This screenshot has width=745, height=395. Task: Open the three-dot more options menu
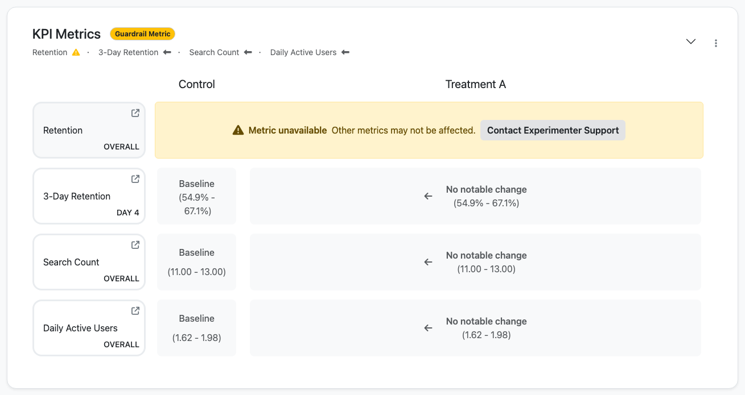716,43
